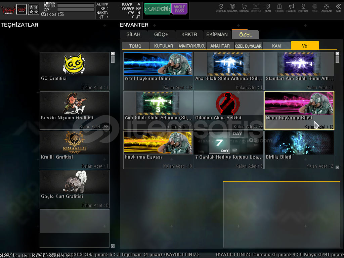This screenshot has width=344, height=258.
Task: Select the KUTULAR sub-tab
Action: pos(164,46)
